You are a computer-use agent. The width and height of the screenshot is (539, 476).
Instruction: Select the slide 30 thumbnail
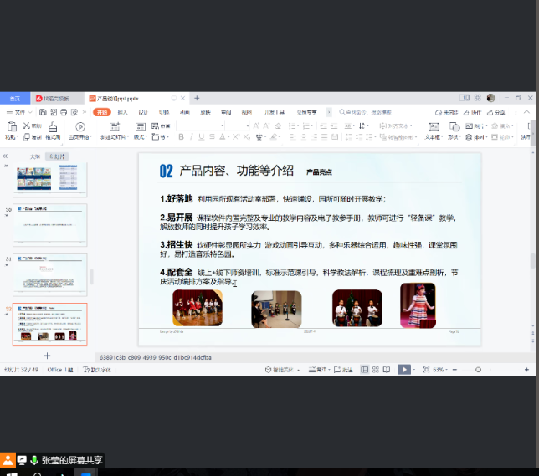[x=49, y=224]
